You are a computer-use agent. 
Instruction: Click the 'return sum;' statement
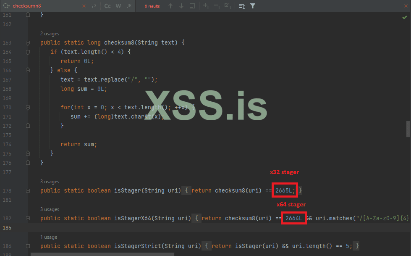[79, 144]
